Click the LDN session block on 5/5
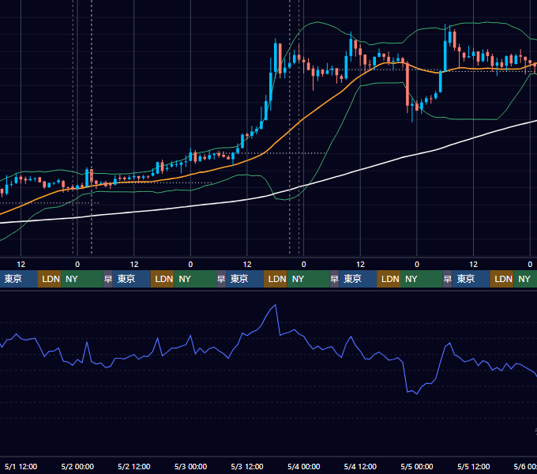The image size is (537, 474). [x=501, y=279]
